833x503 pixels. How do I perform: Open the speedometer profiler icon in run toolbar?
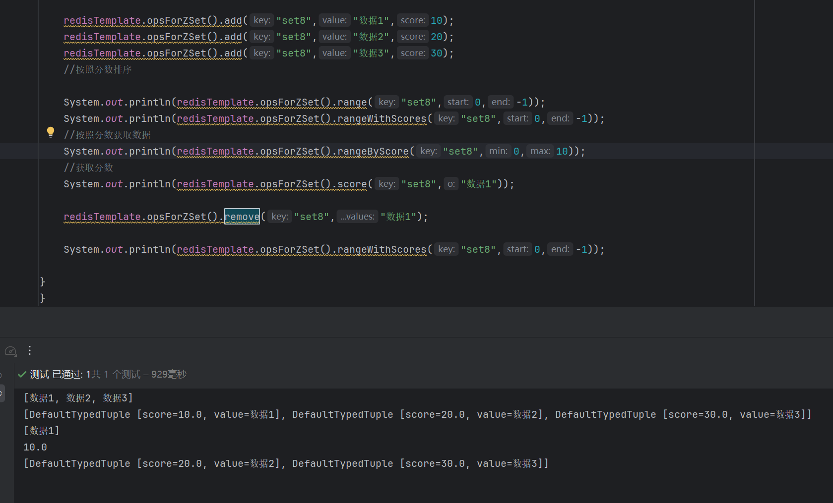pos(10,351)
